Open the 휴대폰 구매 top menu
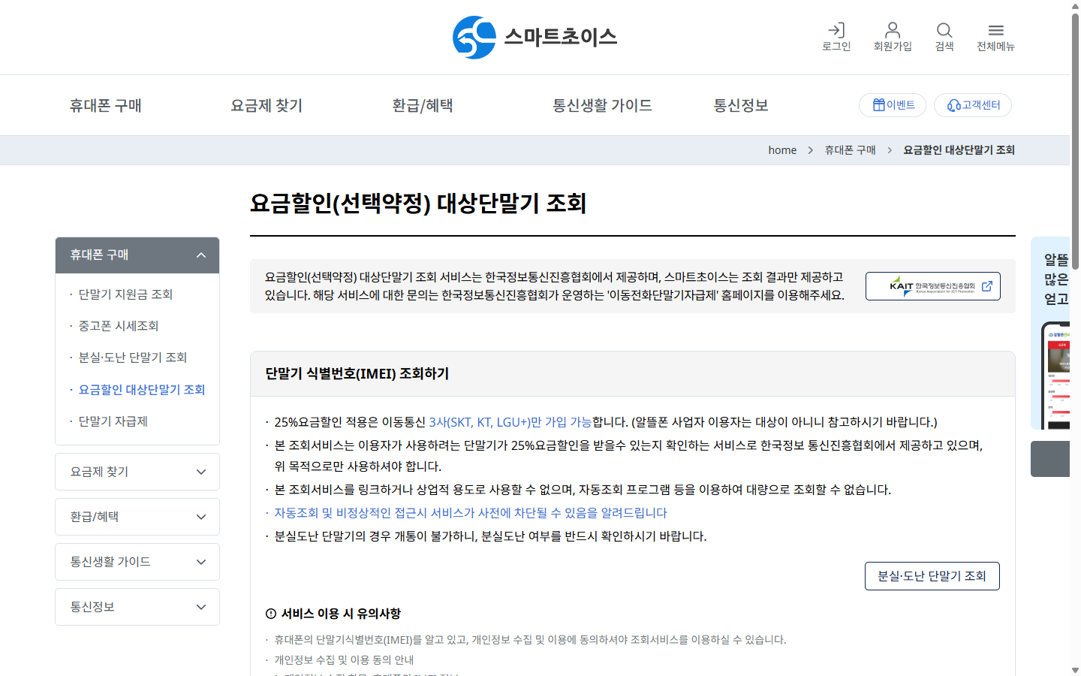Screen dimensions: 1081x676 click(106, 106)
